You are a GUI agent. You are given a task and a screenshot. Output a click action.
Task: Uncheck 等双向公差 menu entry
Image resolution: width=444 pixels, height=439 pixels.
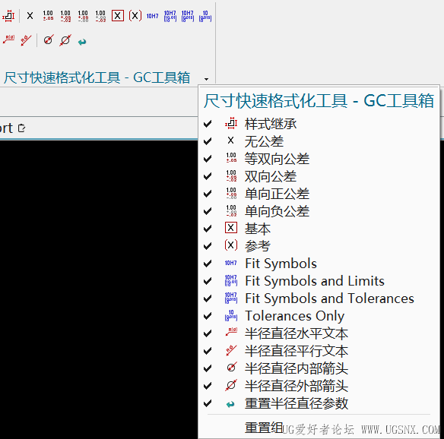(x=319, y=159)
